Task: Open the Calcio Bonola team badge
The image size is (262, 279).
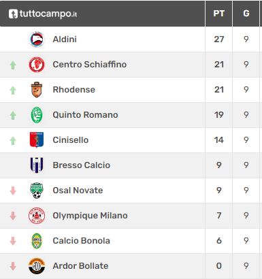Action: click(x=37, y=241)
